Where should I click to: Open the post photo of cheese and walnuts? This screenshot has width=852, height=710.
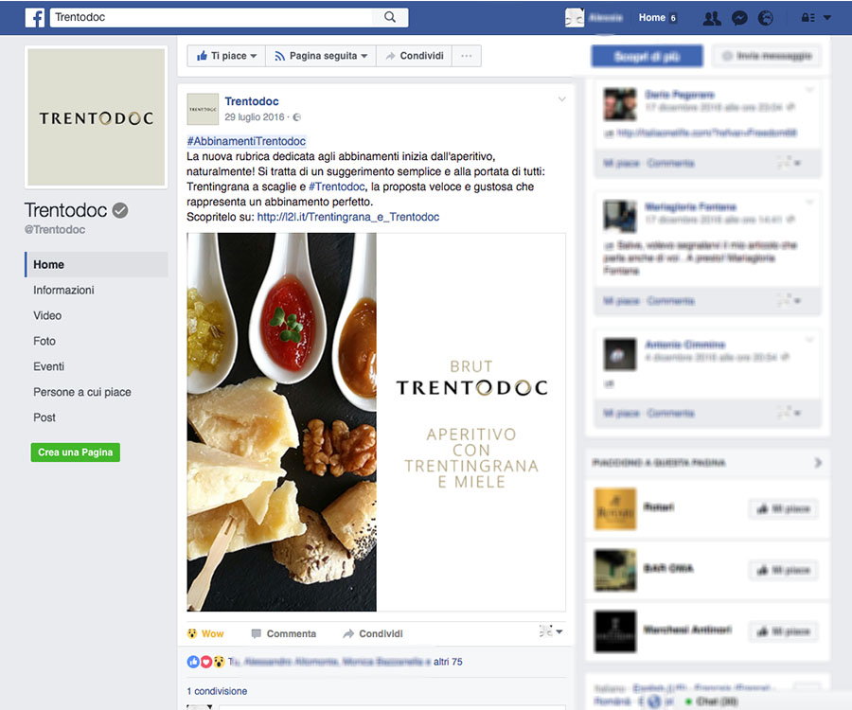376,422
